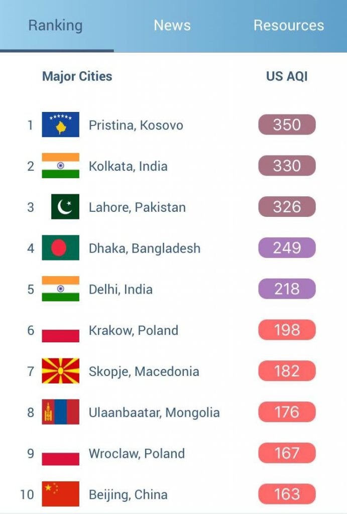347x514 pixels.
Task: Select Dhaka, Bangladesh from the list
Action: pos(145,247)
